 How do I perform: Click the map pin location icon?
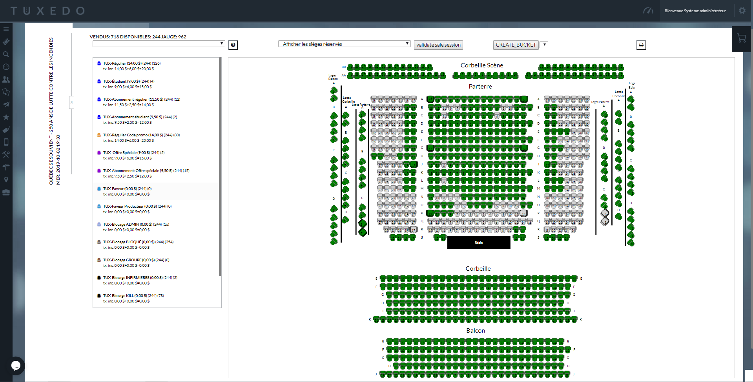(6, 179)
